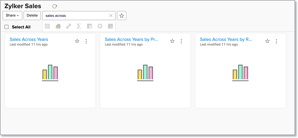This screenshot has height=138, width=298.
Task: Filter by chart view type icon
Action: tap(58, 26)
